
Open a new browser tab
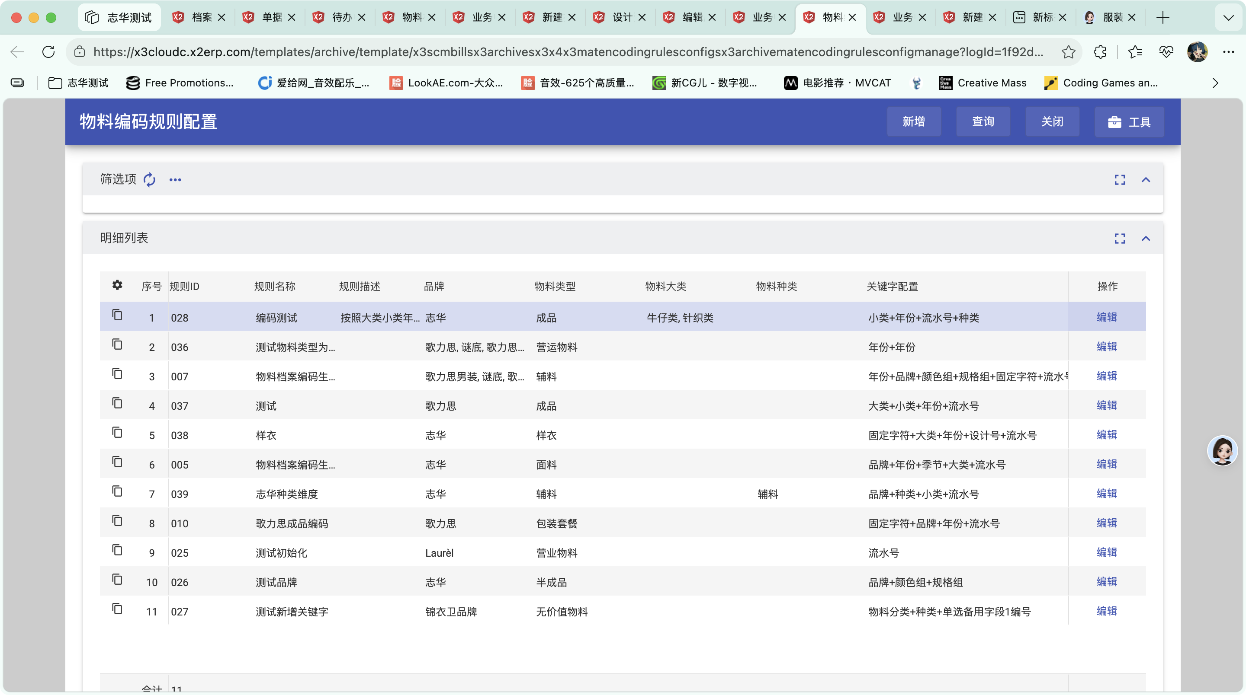[1163, 17]
